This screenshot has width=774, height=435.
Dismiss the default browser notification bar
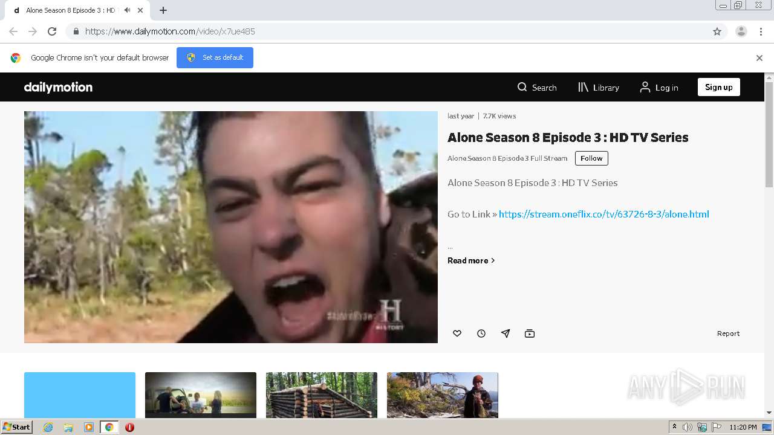pos(759,58)
